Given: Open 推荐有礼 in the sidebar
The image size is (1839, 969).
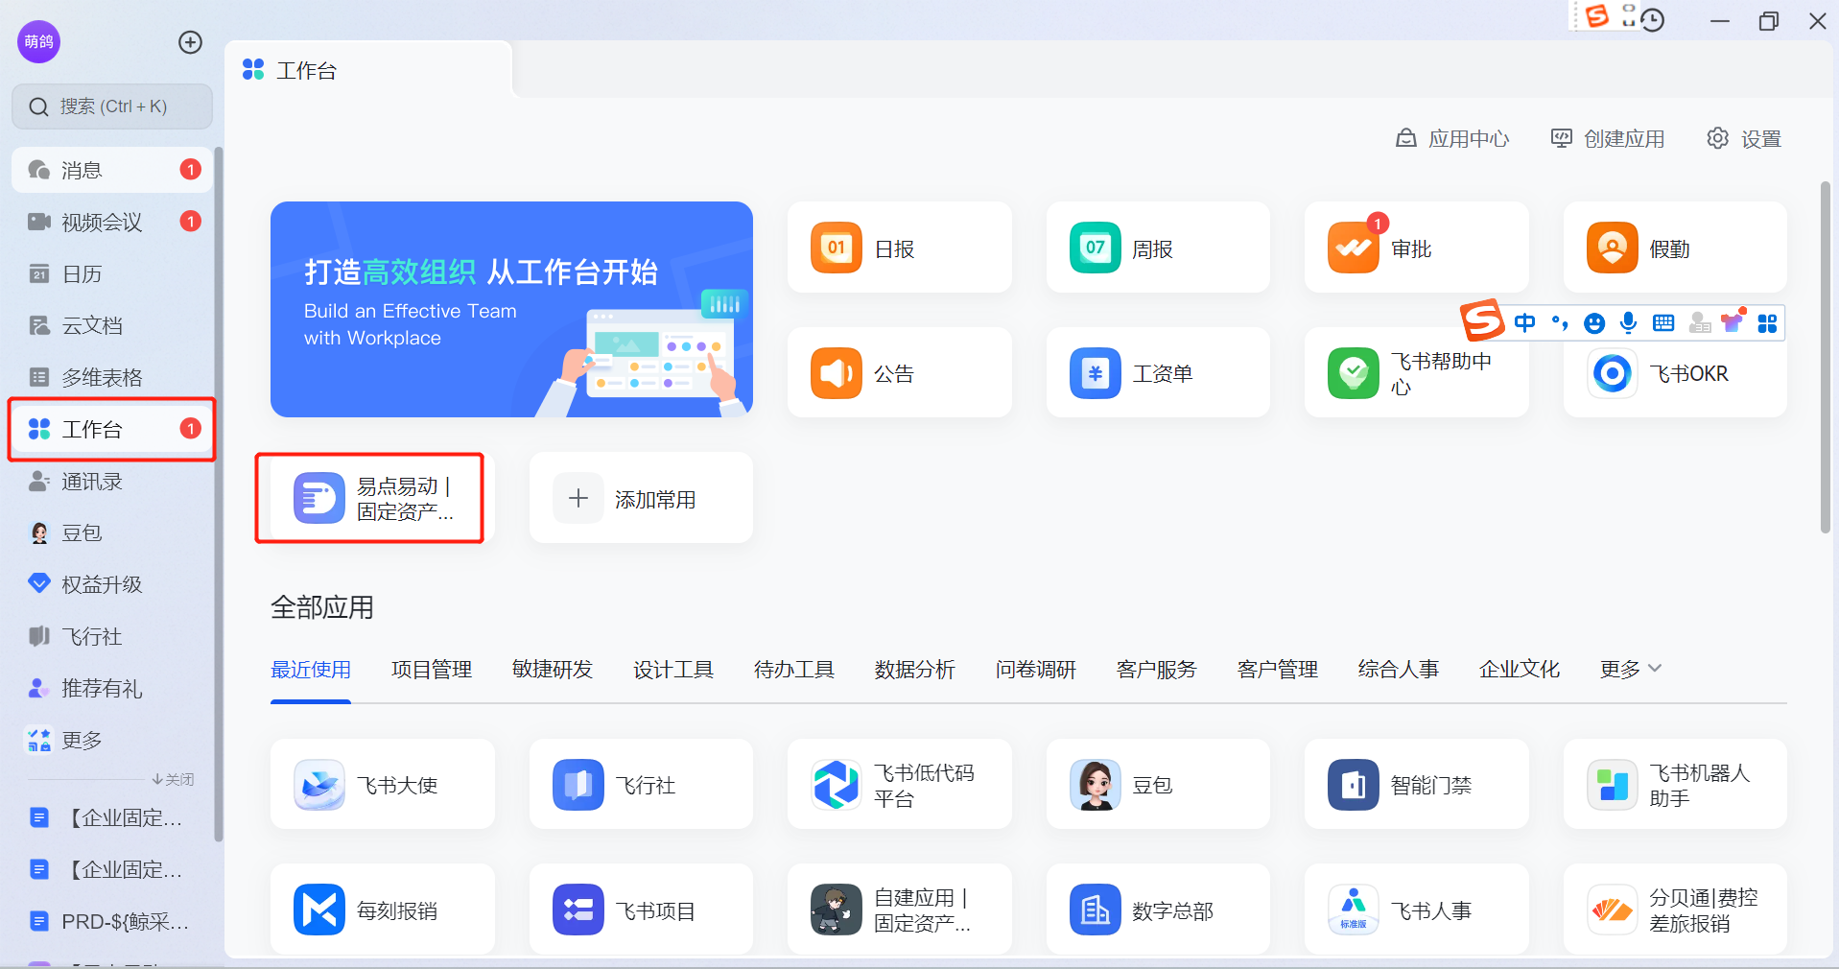Looking at the screenshot, I should tap(112, 688).
